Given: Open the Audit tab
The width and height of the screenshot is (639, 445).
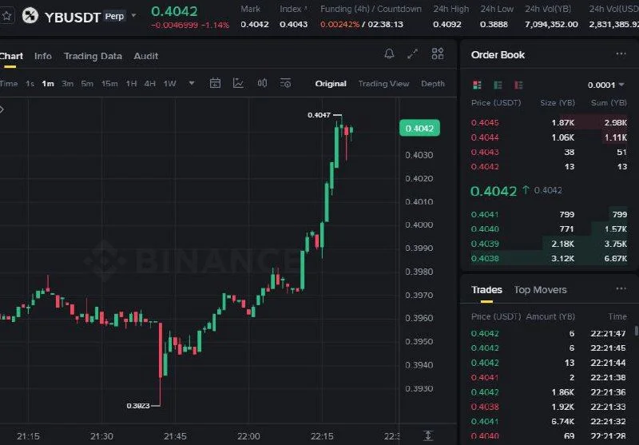Looking at the screenshot, I should pos(146,56).
